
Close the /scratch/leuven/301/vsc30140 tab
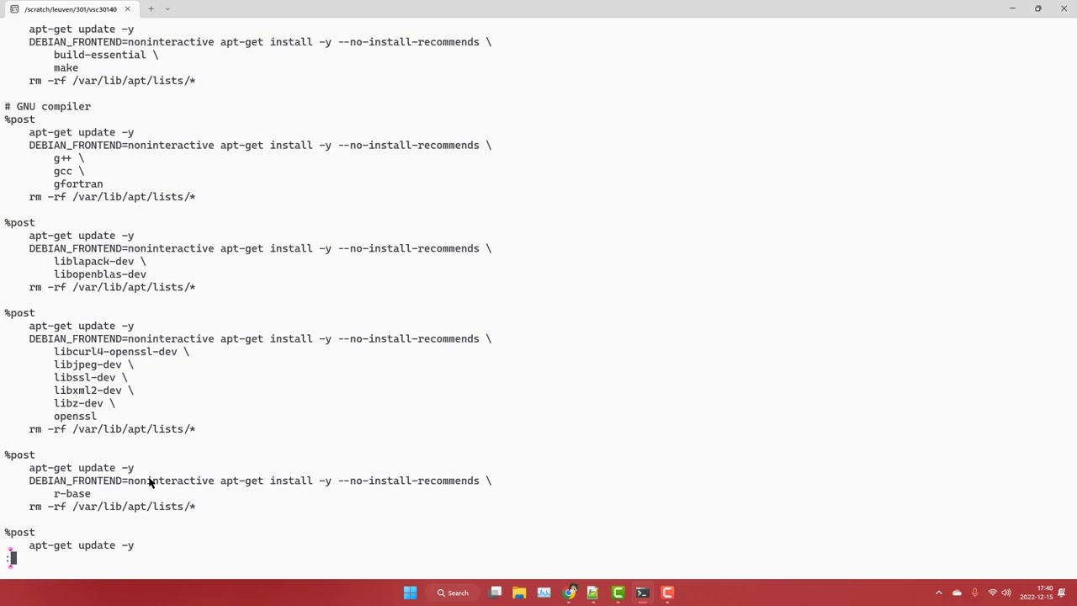(x=127, y=9)
